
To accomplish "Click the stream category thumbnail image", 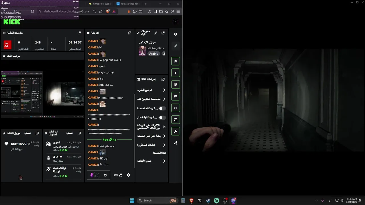I will click(x=142, y=51).
